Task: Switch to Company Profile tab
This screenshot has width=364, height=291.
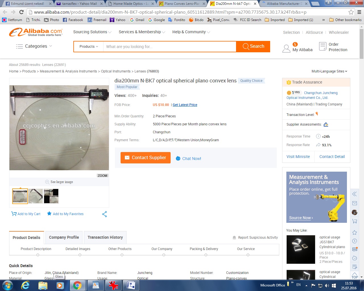Action: tap(64, 237)
